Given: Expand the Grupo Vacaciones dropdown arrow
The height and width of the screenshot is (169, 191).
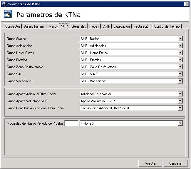Looking at the screenshot, I should [180, 81].
